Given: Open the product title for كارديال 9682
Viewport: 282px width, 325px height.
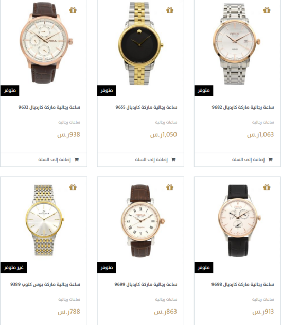Looking at the screenshot, I should point(243,107).
